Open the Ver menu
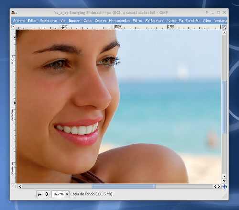 tap(63, 21)
